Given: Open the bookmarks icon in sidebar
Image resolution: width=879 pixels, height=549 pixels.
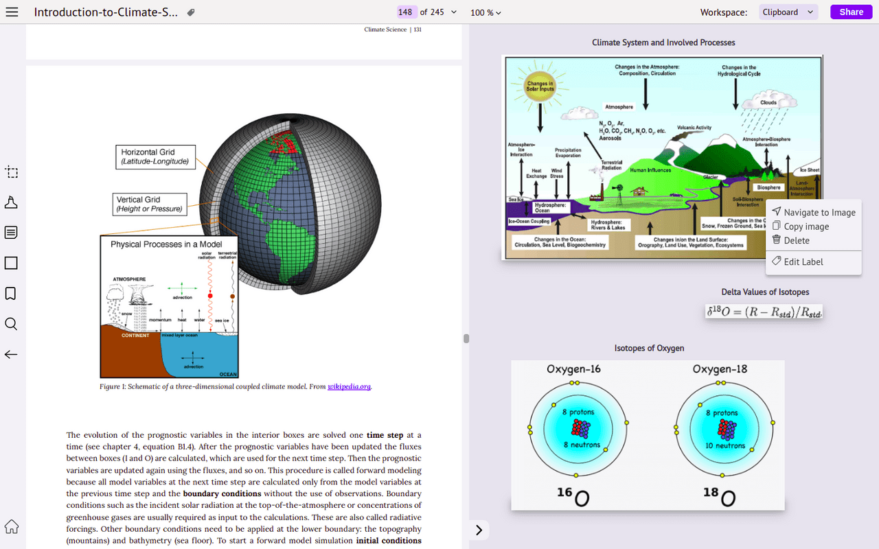Looking at the screenshot, I should 11,294.
